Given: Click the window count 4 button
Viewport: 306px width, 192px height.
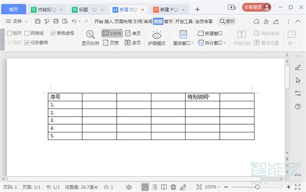Looking at the screenshot, I should [x=232, y=8].
